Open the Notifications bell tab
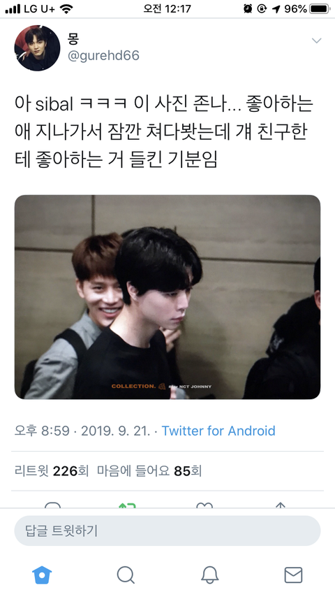 [x=209, y=575]
